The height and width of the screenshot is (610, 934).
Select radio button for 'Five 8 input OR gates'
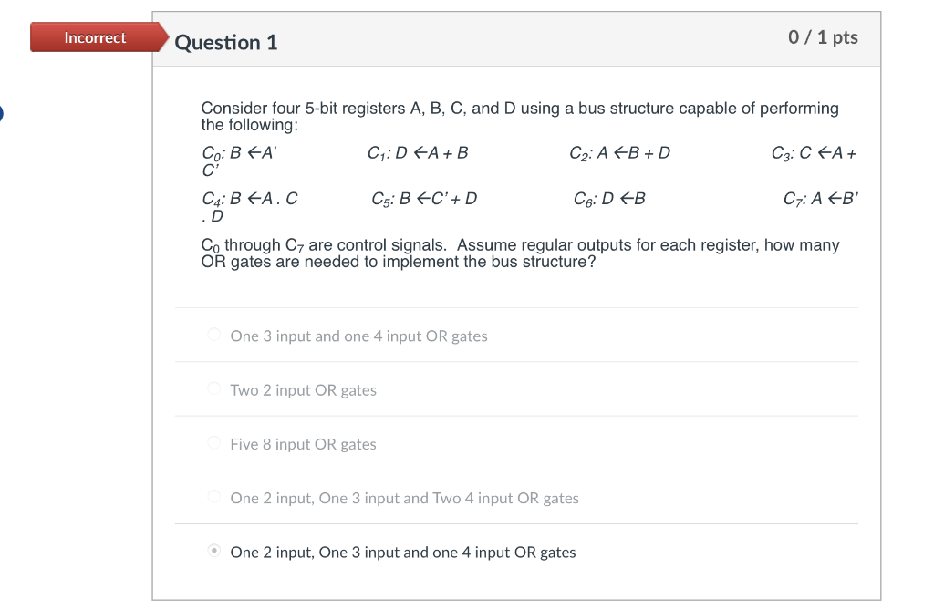[x=213, y=444]
